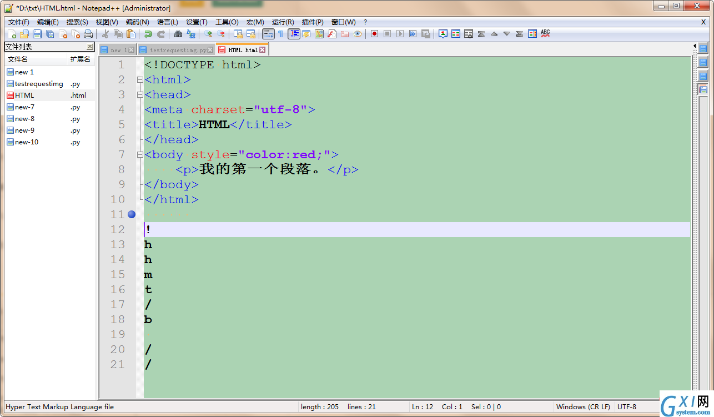Viewport: 714px width, 417px height.
Task: Collapse the body fold marker on line 7
Action: click(x=140, y=155)
